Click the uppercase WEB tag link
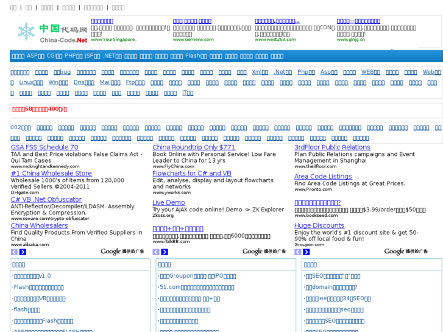Image resolution: width=443 pixels, height=332 pixels. (370, 72)
